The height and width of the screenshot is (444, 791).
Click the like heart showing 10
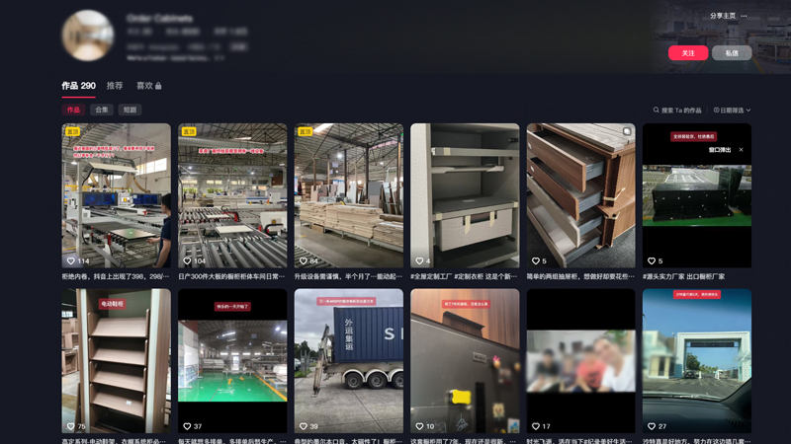pyautogui.click(x=419, y=426)
